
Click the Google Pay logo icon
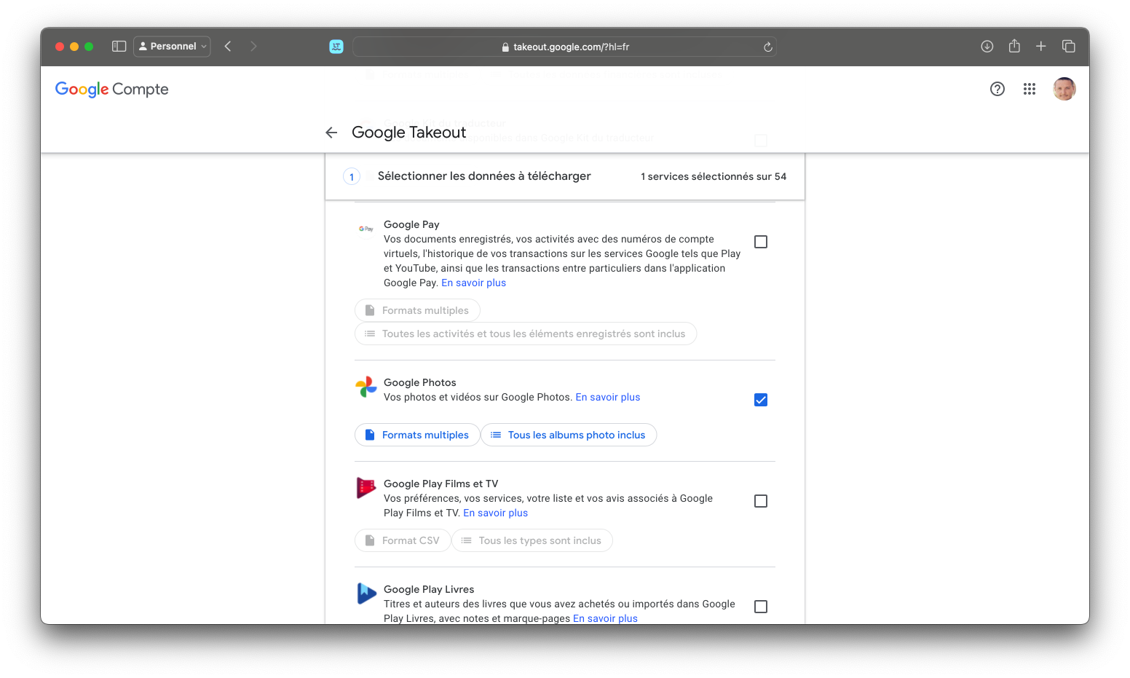[x=366, y=229]
